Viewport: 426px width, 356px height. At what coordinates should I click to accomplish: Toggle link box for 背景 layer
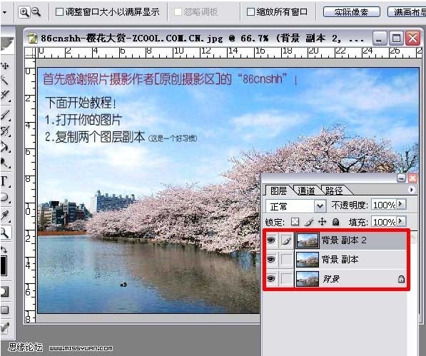click(x=286, y=279)
